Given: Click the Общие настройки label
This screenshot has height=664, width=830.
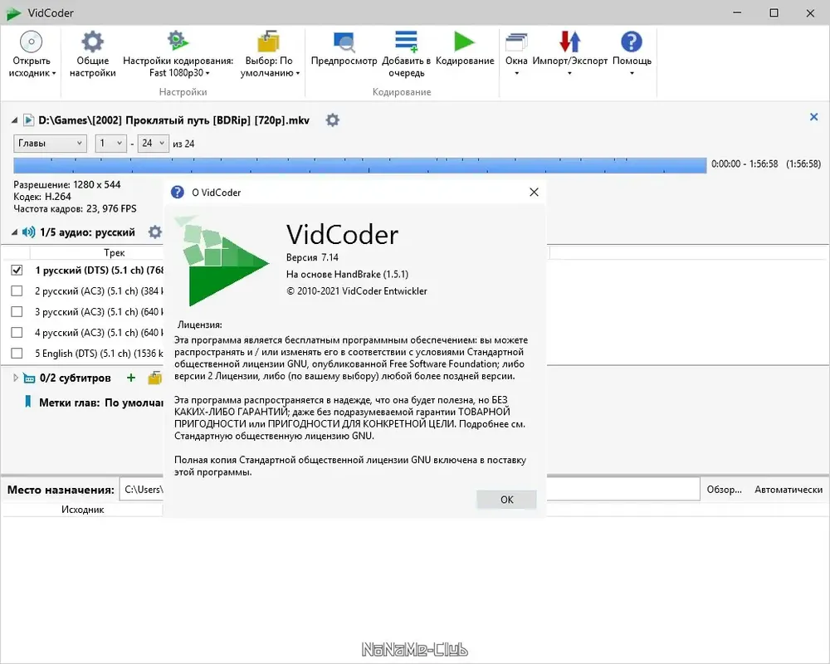Looking at the screenshot, I should (93, 66).
